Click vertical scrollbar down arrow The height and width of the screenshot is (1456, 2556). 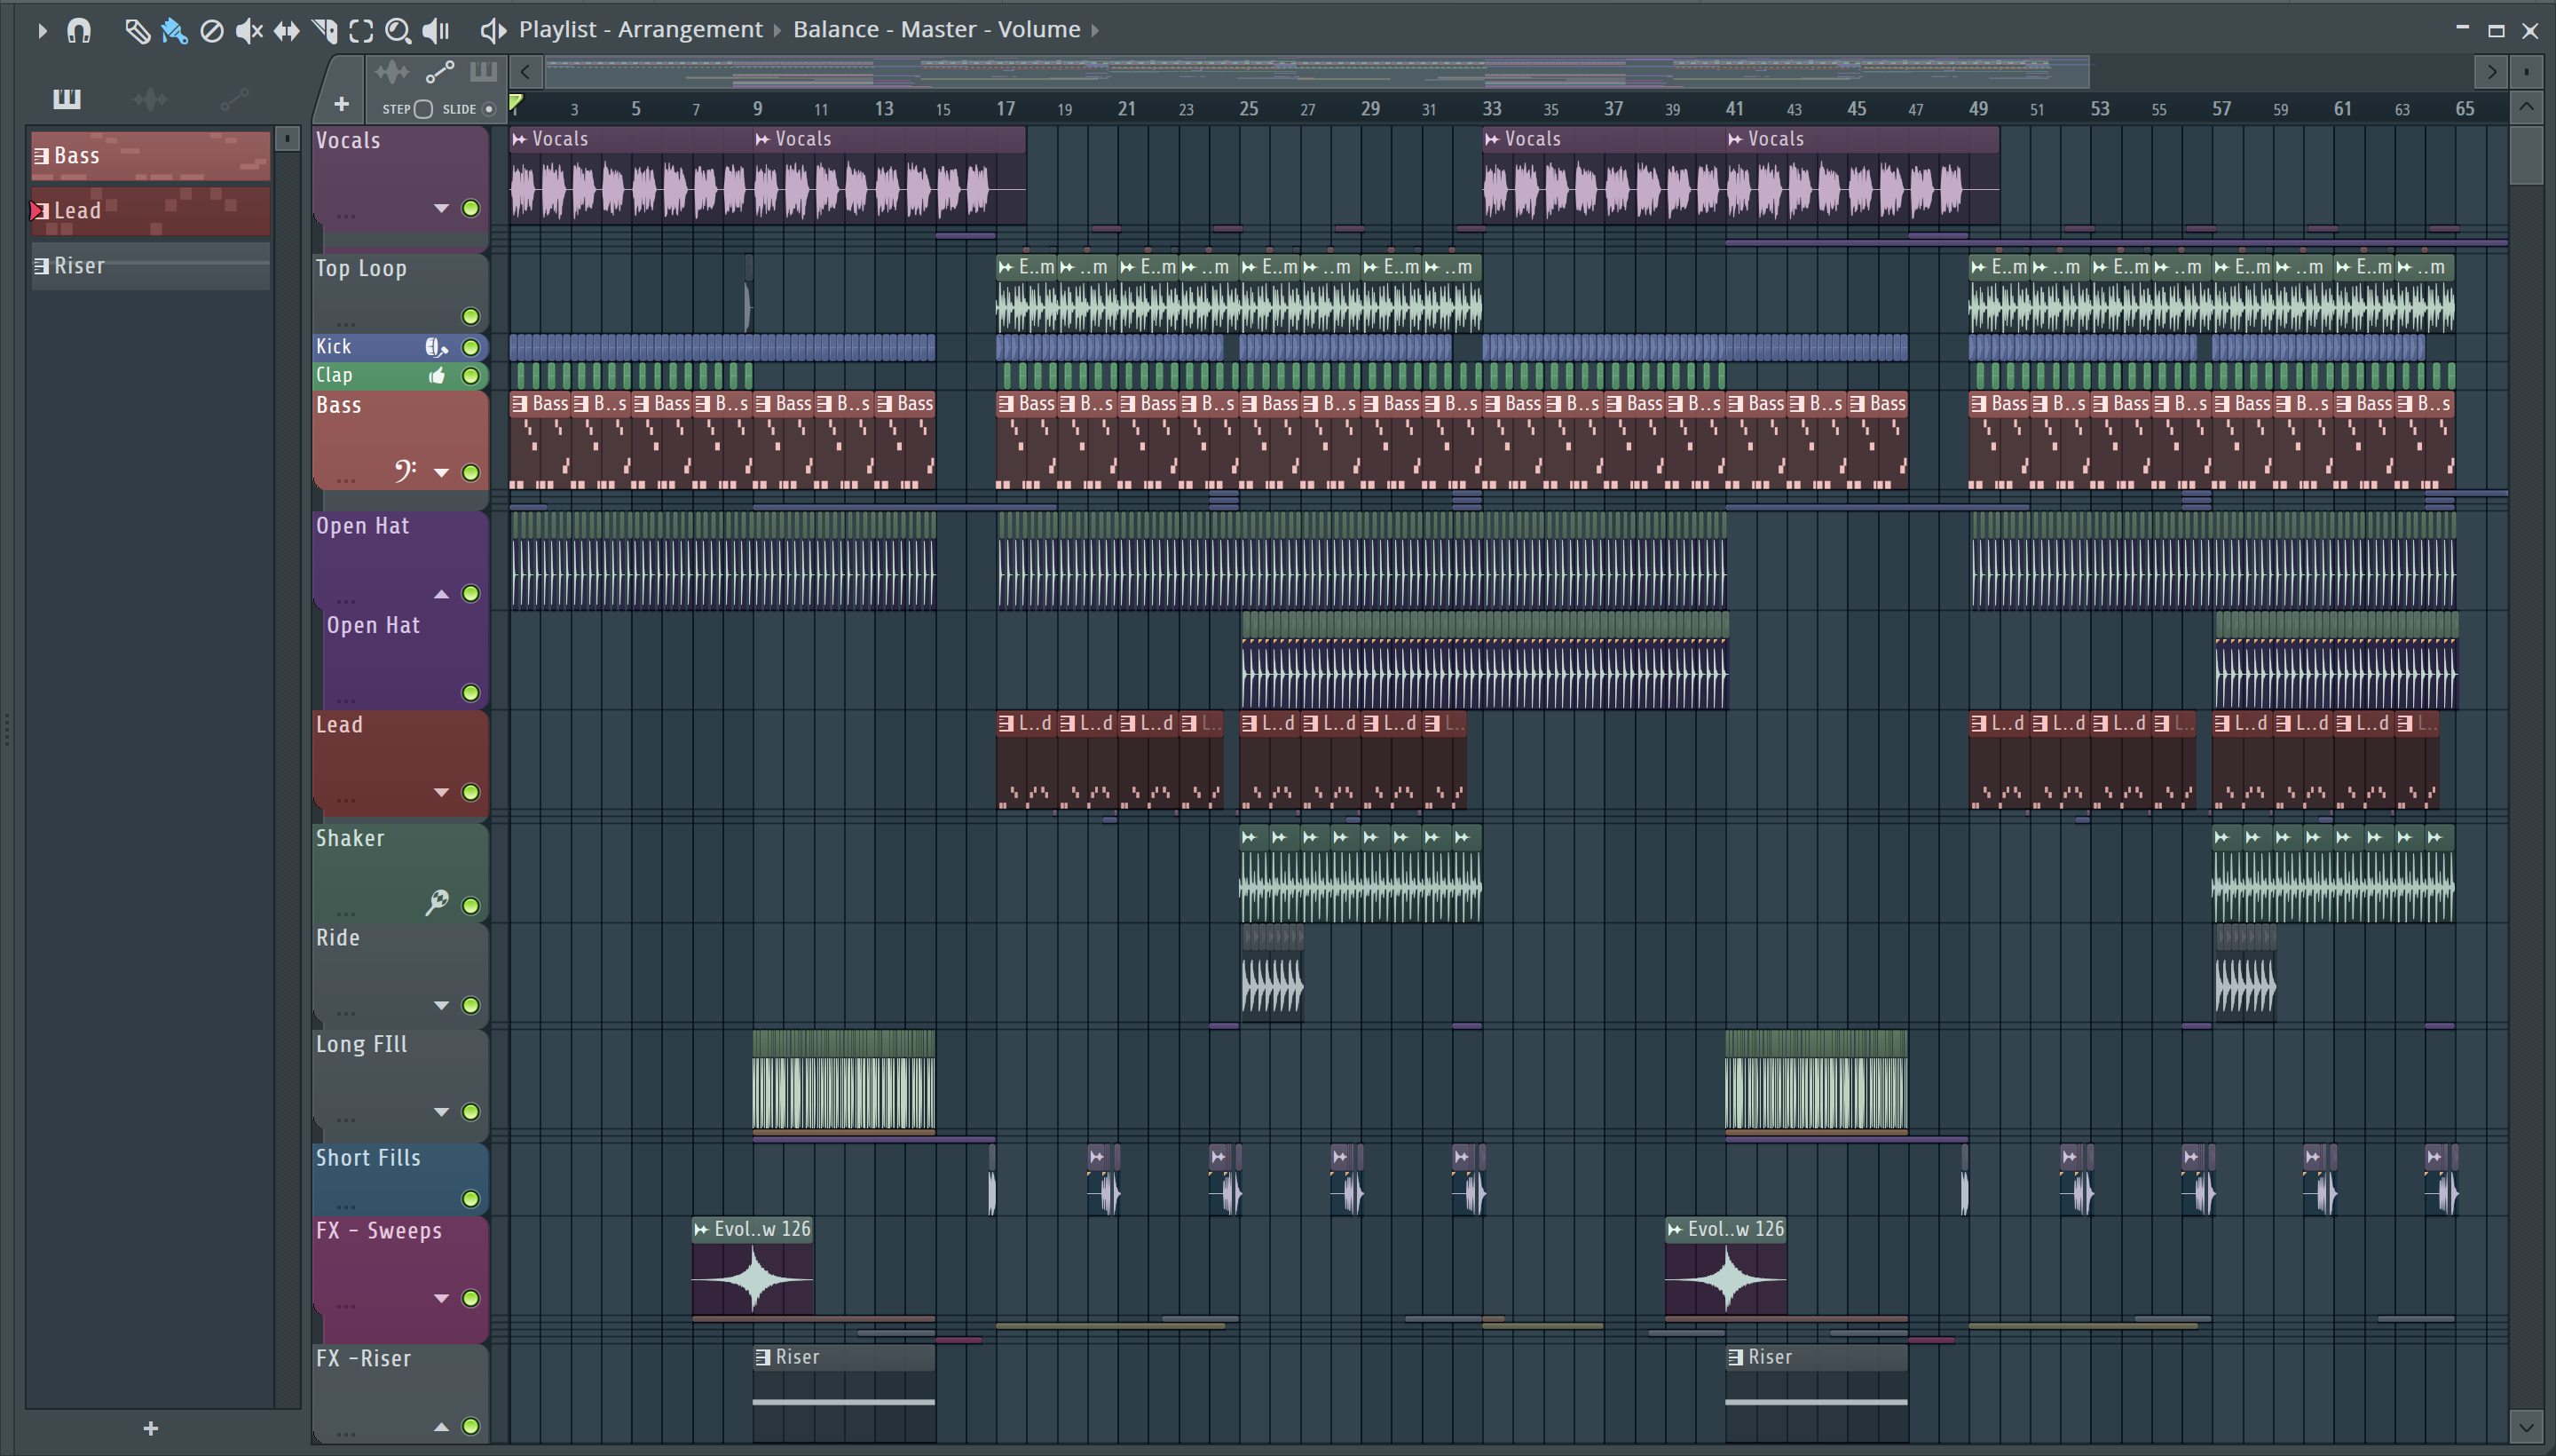click(2526, 1425)
